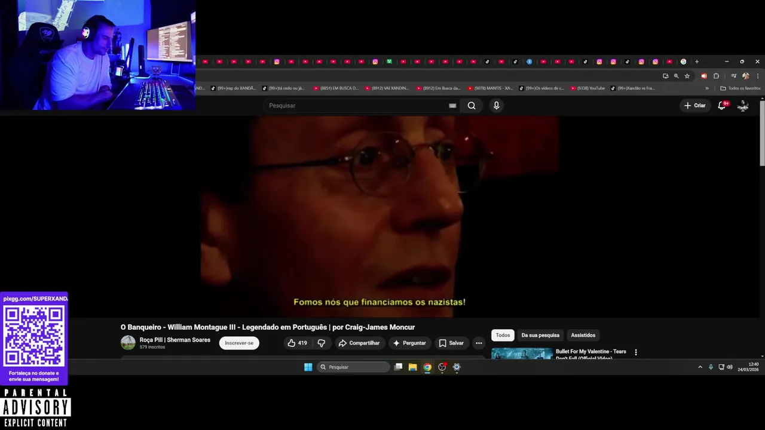Screen dimensions: 765x430
Task: Open the Chrome extensions puzzle icon
Action: pos(716,76)
